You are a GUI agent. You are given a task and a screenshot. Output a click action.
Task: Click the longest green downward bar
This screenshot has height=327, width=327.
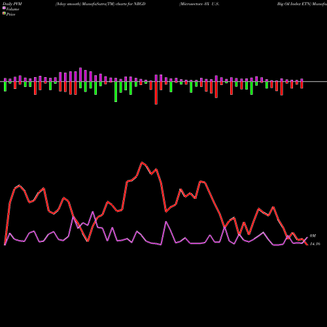[116, 92]
